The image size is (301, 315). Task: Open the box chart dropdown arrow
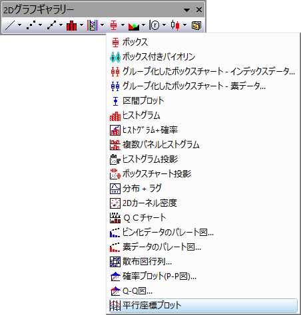(x=123, y=25)
